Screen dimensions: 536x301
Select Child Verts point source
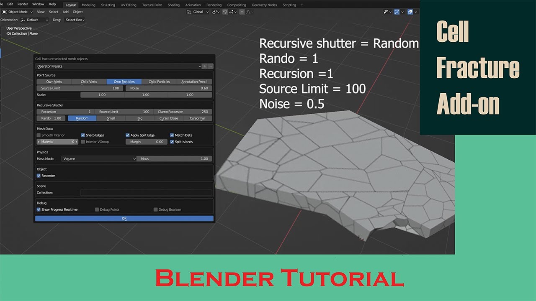point(89,82)
